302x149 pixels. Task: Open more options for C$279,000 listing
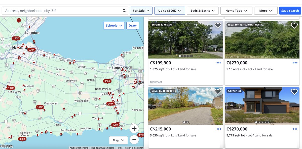[x=295, y=63]
